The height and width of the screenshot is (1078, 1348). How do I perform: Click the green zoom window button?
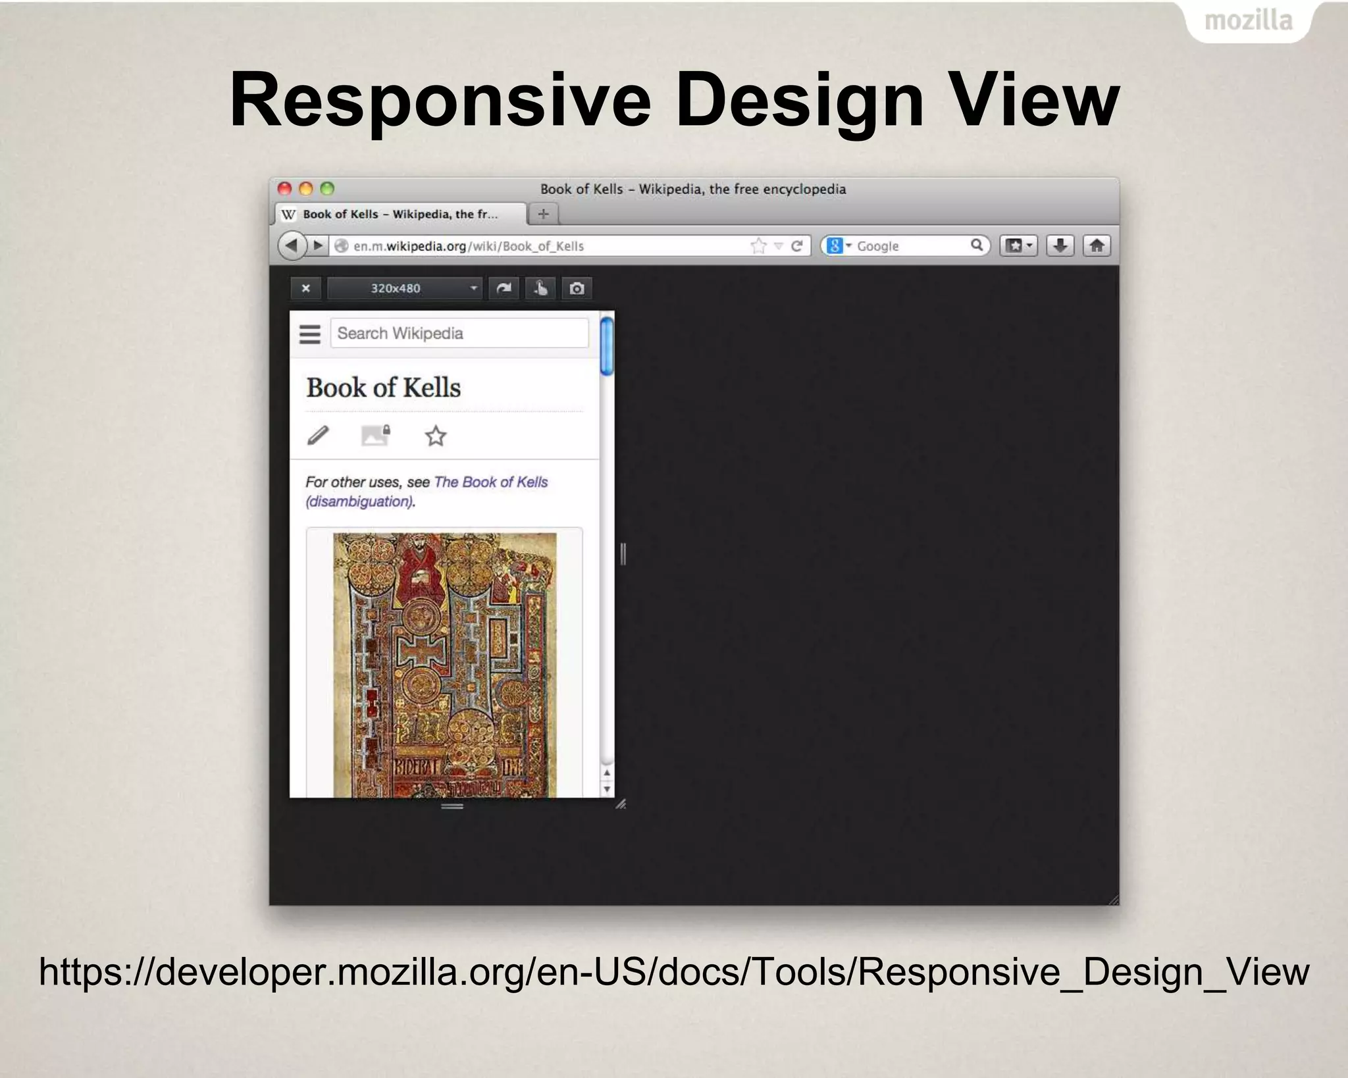coord(327,189)
